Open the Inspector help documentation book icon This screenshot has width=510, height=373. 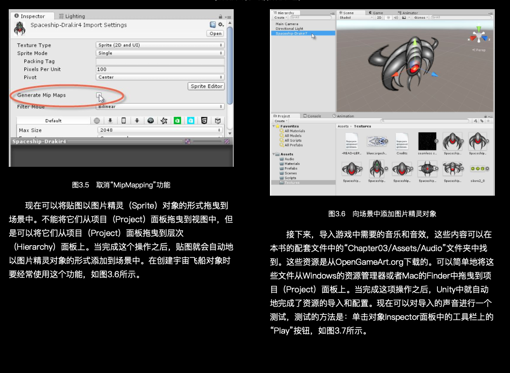tap(213, 25)
